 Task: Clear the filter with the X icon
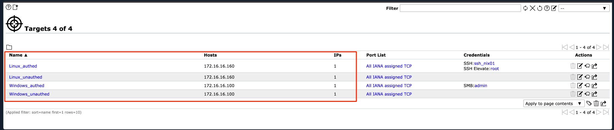click(533, 8)
